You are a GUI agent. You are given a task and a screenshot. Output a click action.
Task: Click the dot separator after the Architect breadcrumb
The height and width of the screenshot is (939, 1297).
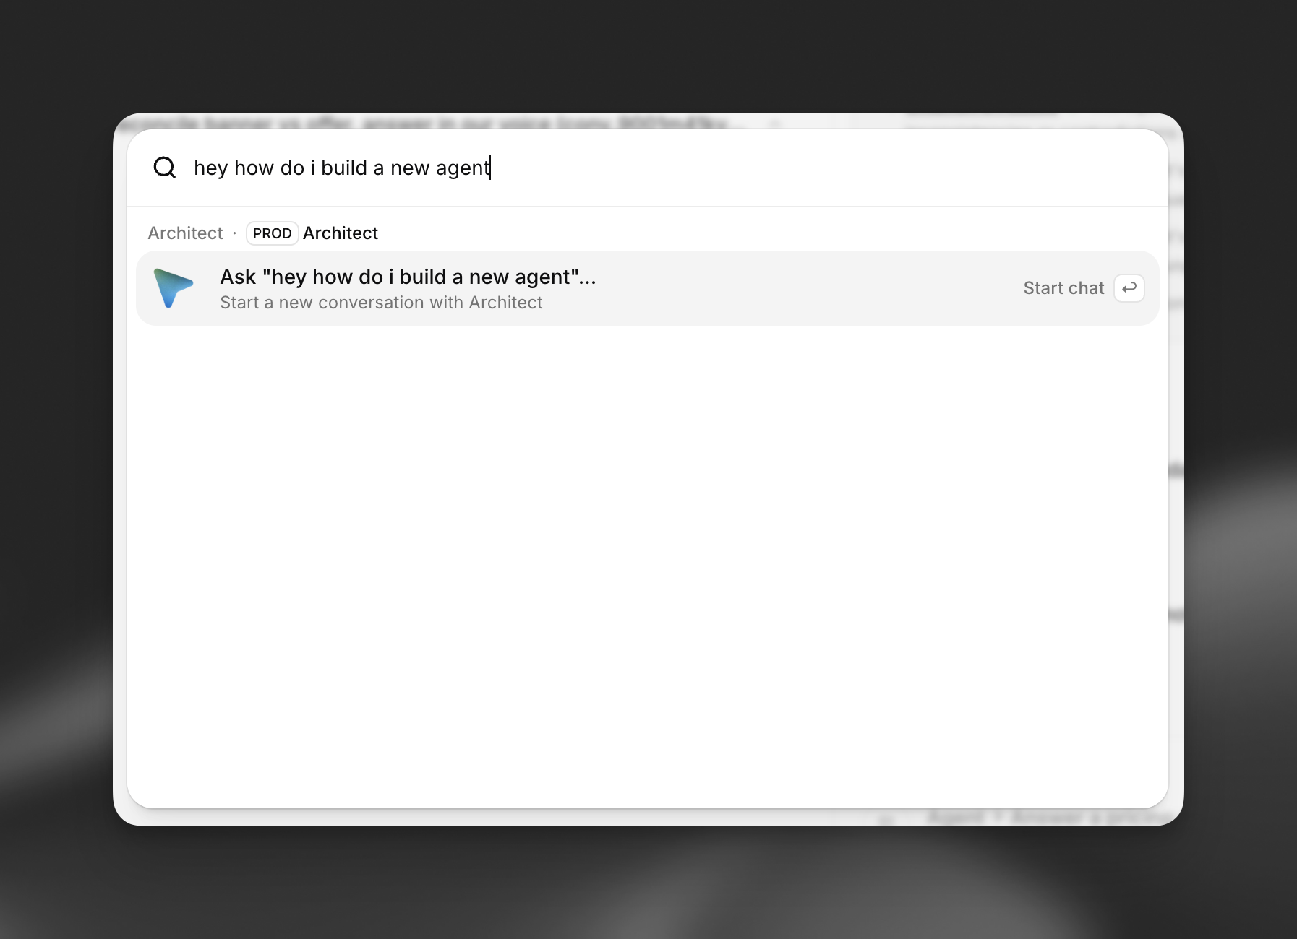(234, 233)
